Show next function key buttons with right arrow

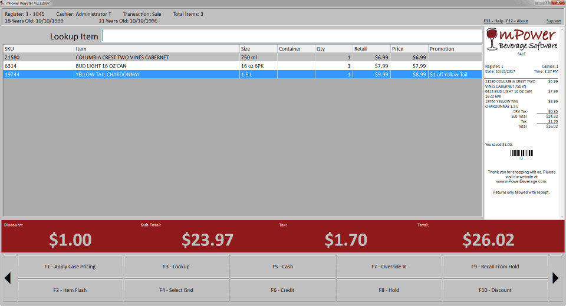click(555, 278)
